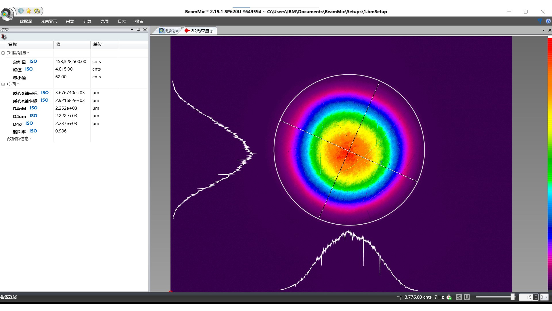Screen dimensions: 552x311
Task: Click the BeamMic application logo button
Action: 6,14
